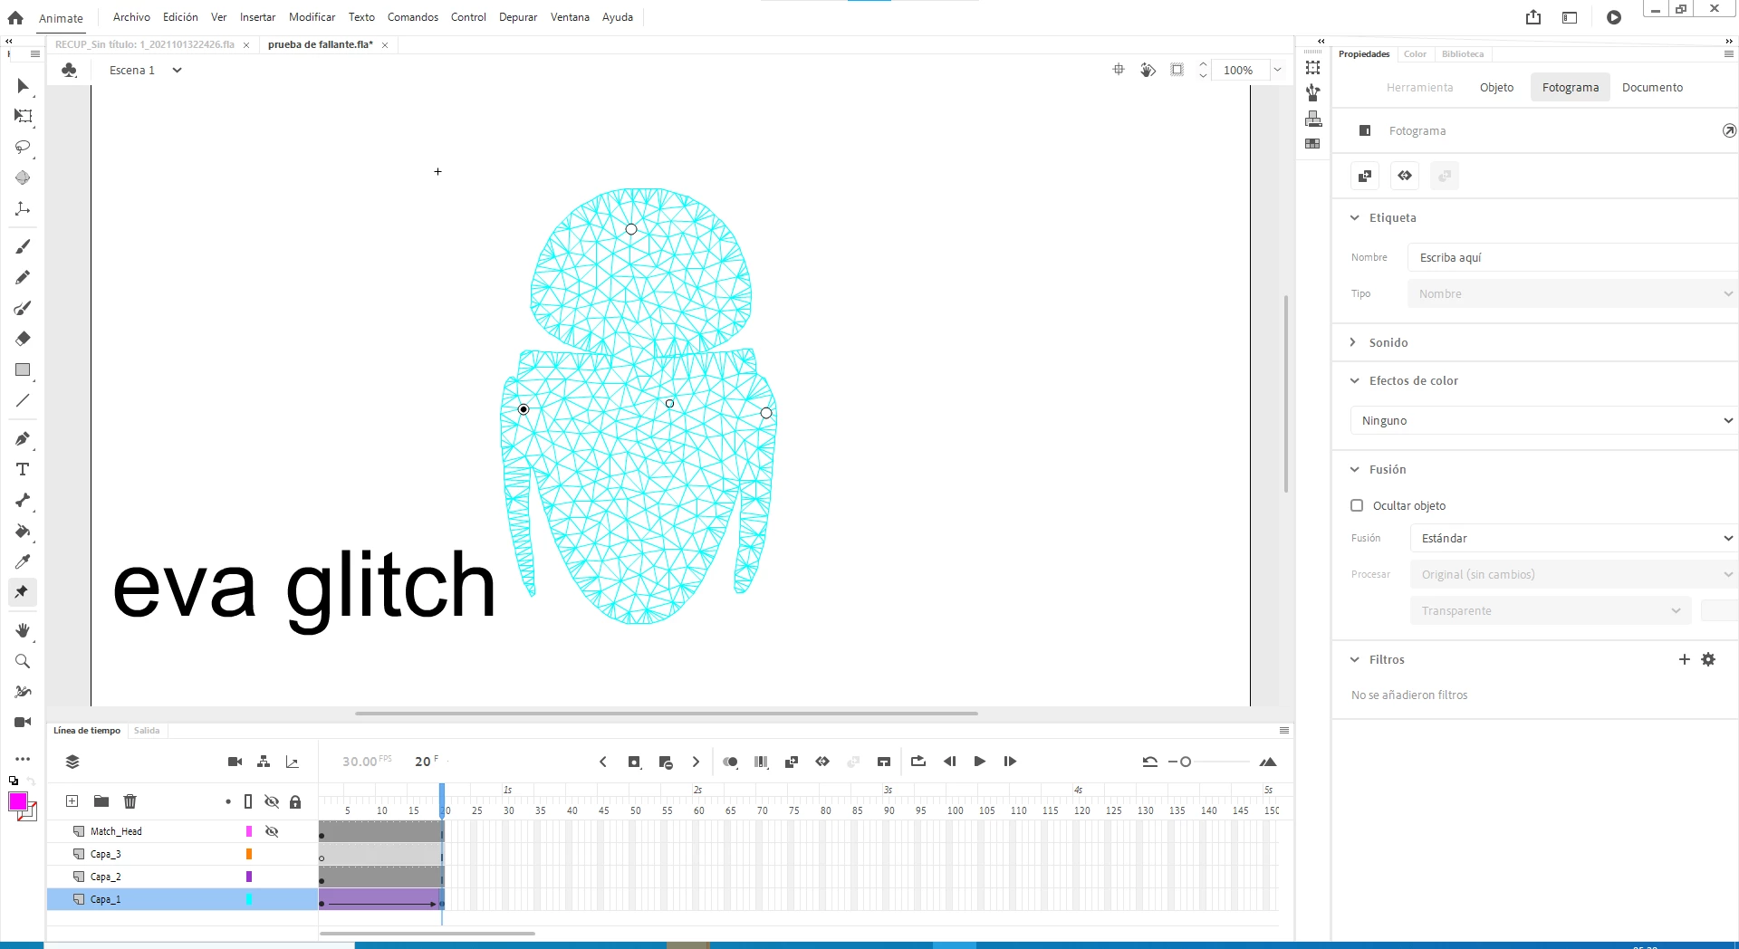Open the Estándar fusion dropdown

pyautogui.click(x=1573, y=538)
